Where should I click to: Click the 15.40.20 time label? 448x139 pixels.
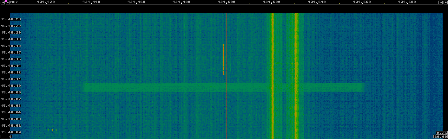(x=11, y=32)
